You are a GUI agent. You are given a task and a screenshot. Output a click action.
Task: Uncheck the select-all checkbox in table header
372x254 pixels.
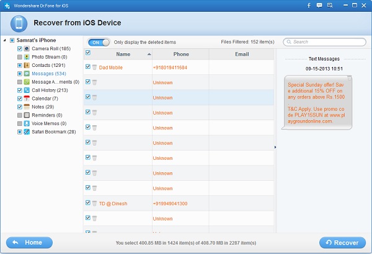[88, 53]
